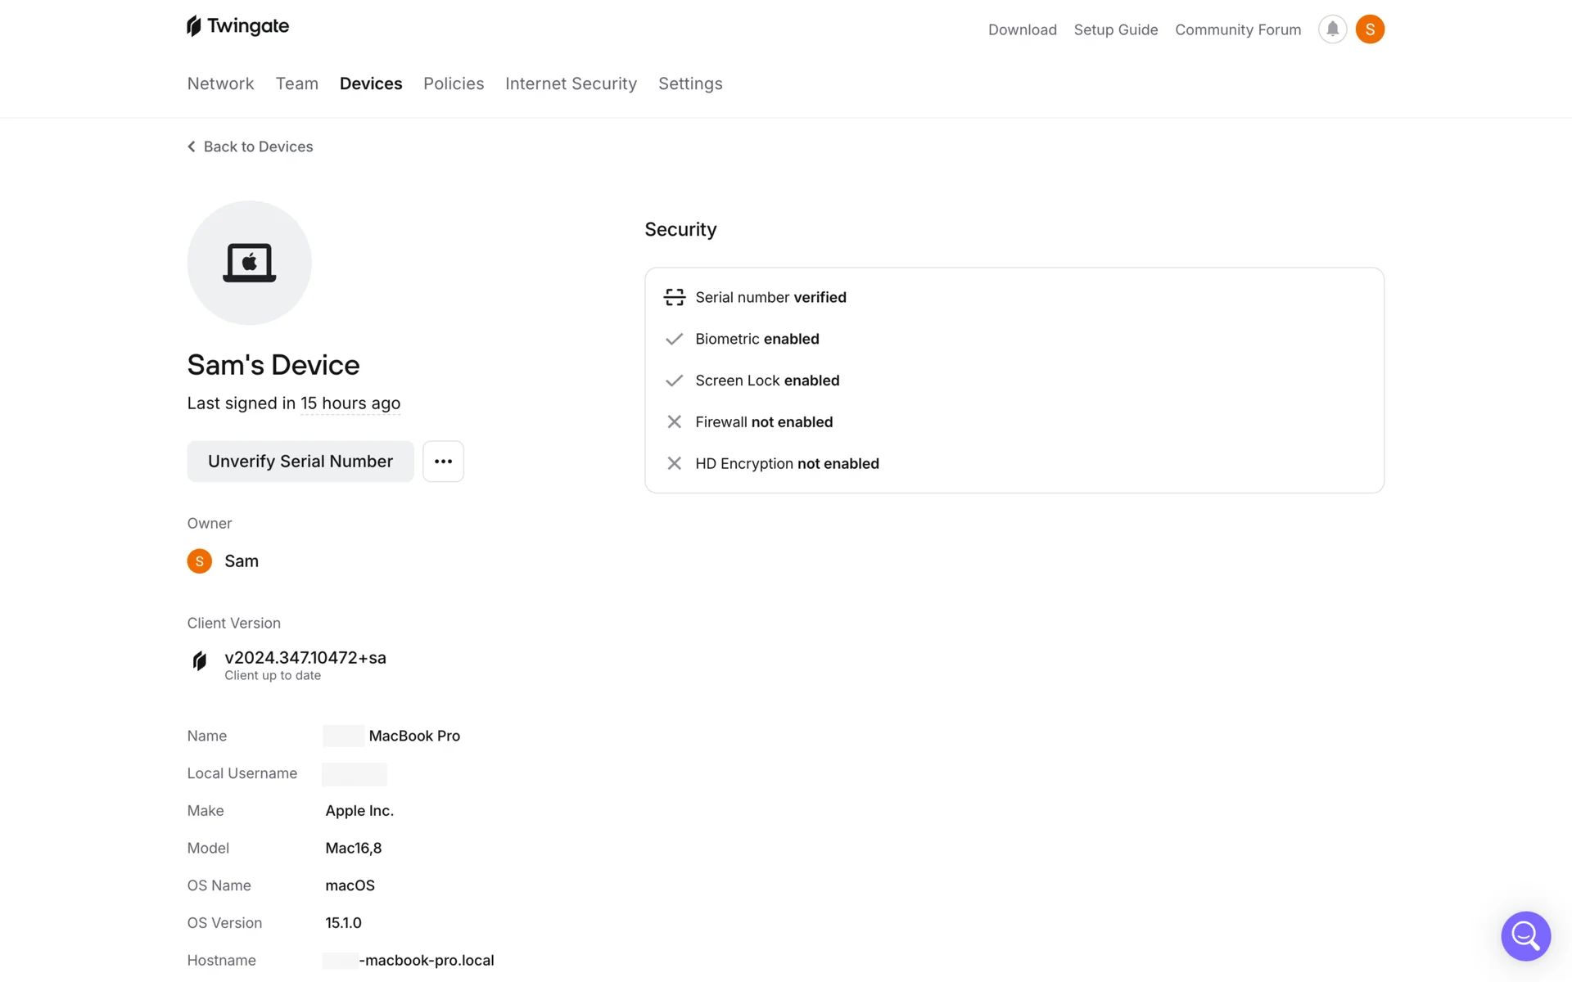Click the 15 hours ago timestamp
The height and width of the screenshot is (982, 1572).
click(x=350, y=403)
